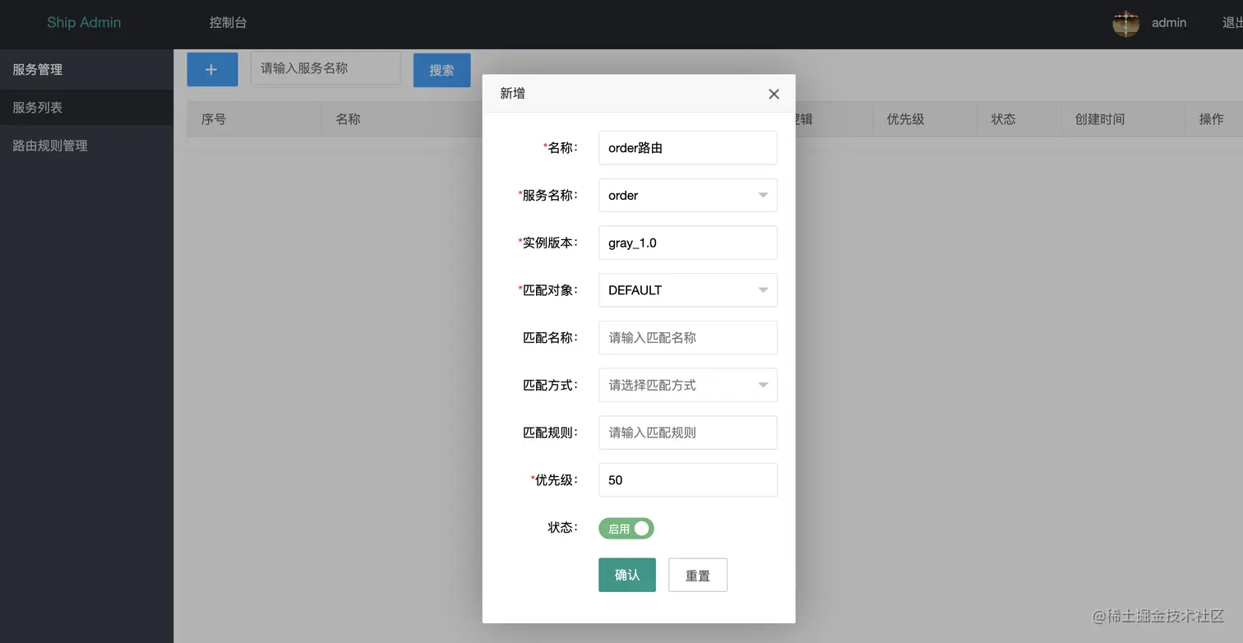Viewport: 1243px width, 643px height.
Task: Select 路由规则管理 in the sidebar
Action: tap(49, 146)
